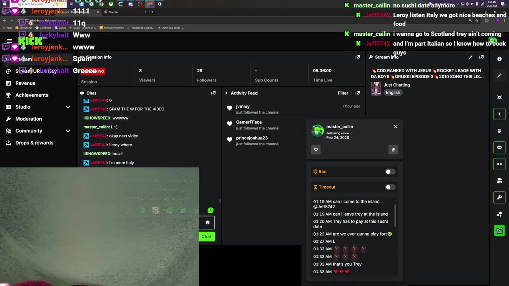Image resolution: width=509 pixels, height=286 pixels.
Task: Open Drops & rewards page
Action: pos(34,143)
